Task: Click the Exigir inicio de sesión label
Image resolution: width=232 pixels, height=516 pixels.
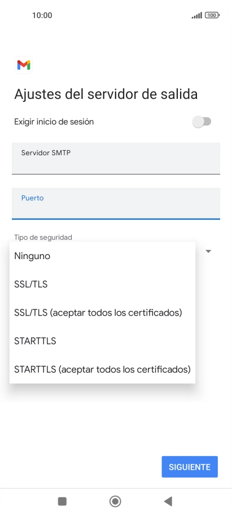Action: (x=54, y=122)
